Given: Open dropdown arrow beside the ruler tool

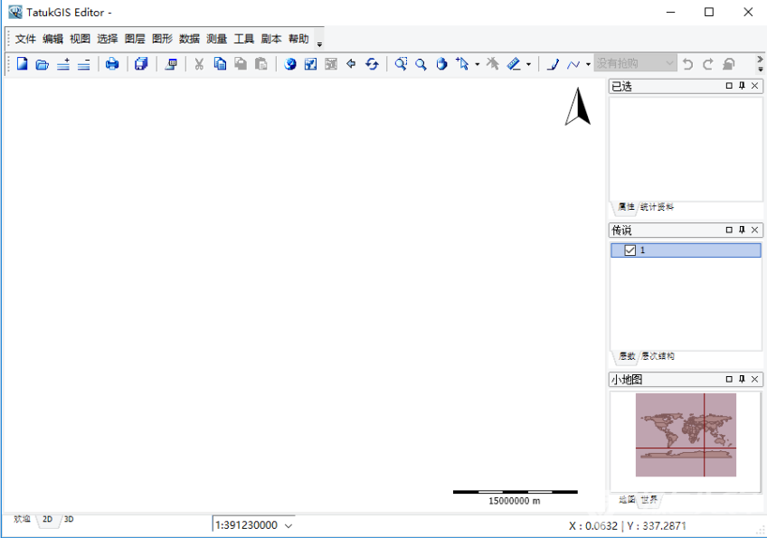Looking at the screenshot, I should point(529,64).
